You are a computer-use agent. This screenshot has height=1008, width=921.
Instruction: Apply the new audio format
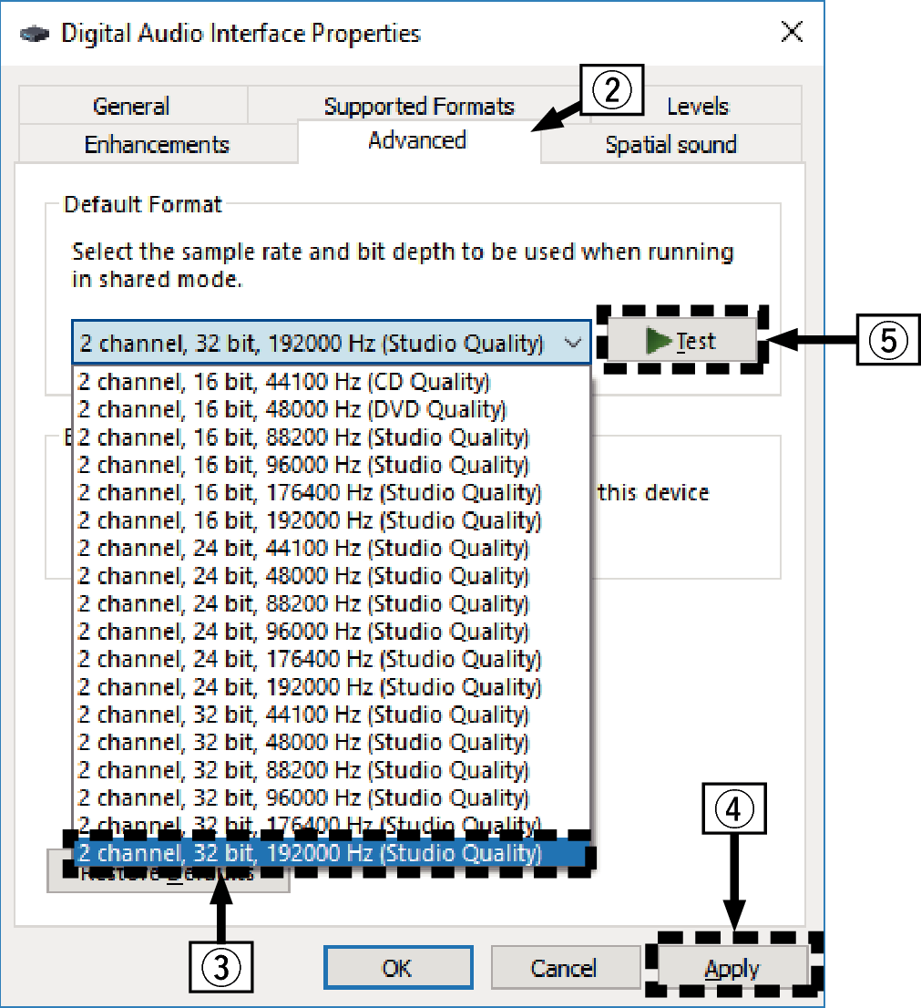(732, 968)
